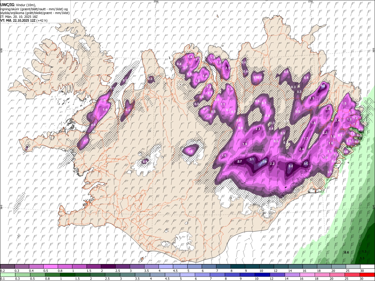Screen dimensions: 375x281
Task: Click the 1.7 precipitation value on map
Action: coord(306,139)
